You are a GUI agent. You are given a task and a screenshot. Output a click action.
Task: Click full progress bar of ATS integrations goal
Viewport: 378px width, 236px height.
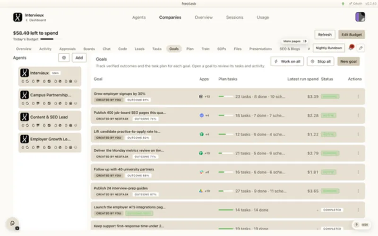226,210
